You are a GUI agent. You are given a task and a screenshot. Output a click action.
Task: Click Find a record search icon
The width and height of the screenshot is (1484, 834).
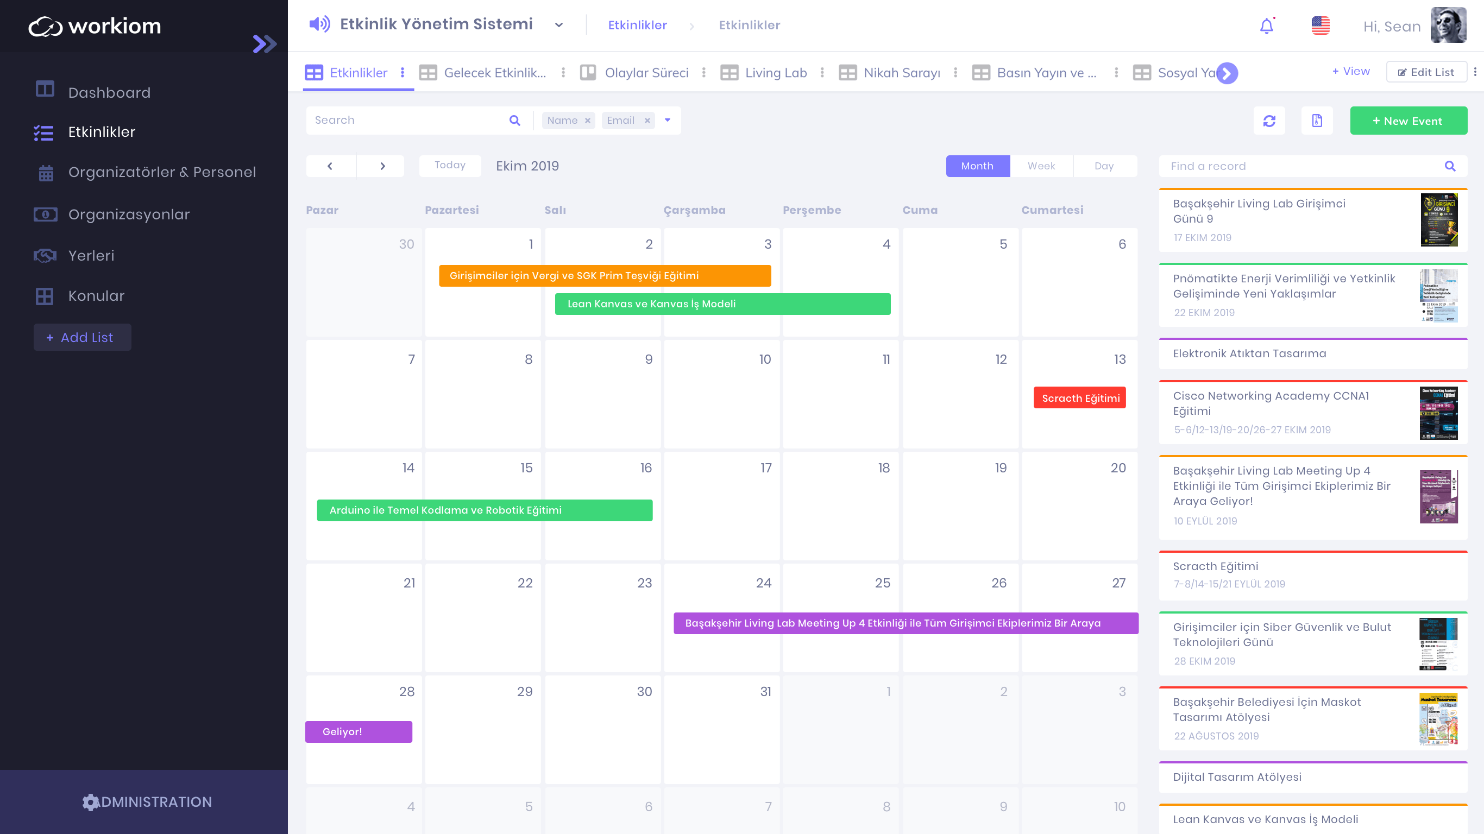(x=1450, y=167)
